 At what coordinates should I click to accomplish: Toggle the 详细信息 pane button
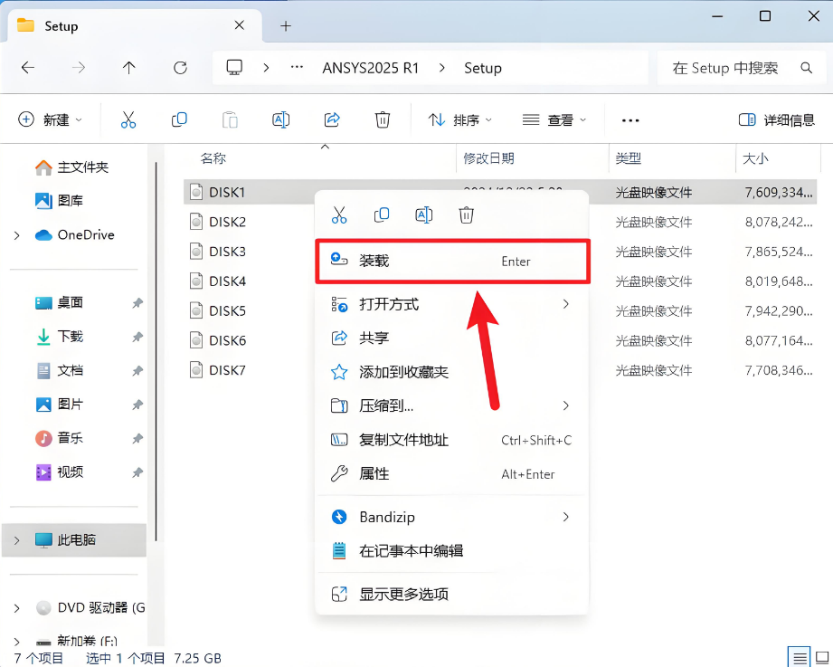[776, 120]
